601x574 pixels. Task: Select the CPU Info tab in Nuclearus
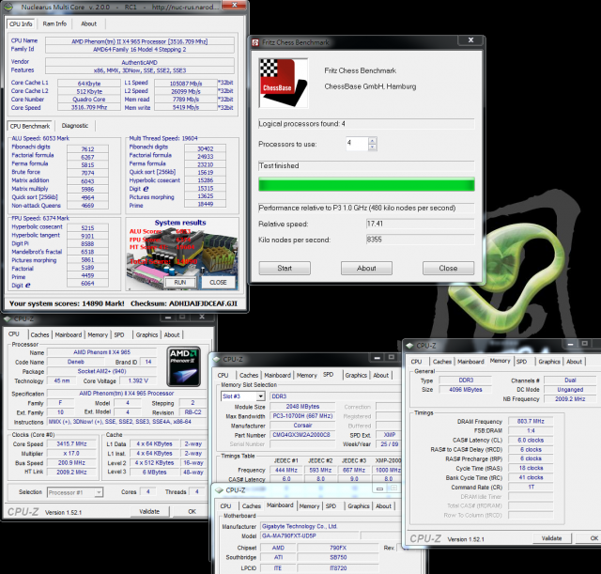(21, 23)
